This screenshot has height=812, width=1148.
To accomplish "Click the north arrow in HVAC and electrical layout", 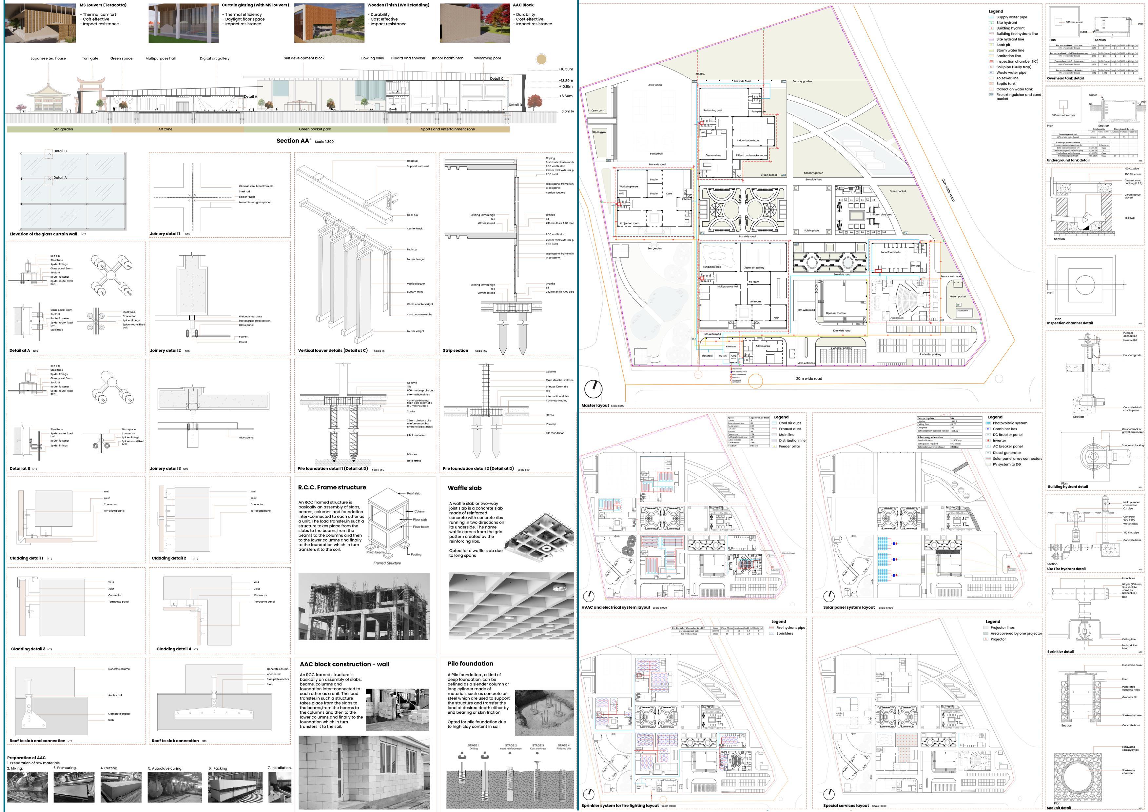I will (589, 596).
